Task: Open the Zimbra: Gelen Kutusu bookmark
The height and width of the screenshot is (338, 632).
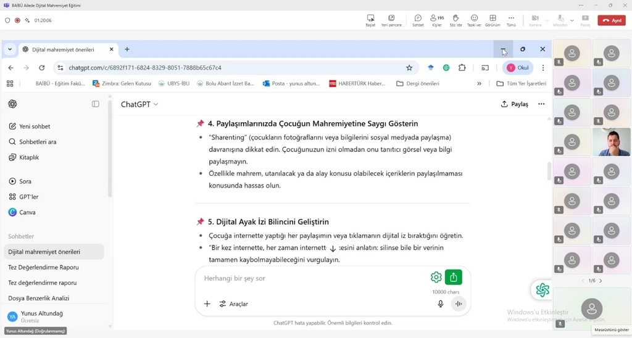Action: [122, 83]
